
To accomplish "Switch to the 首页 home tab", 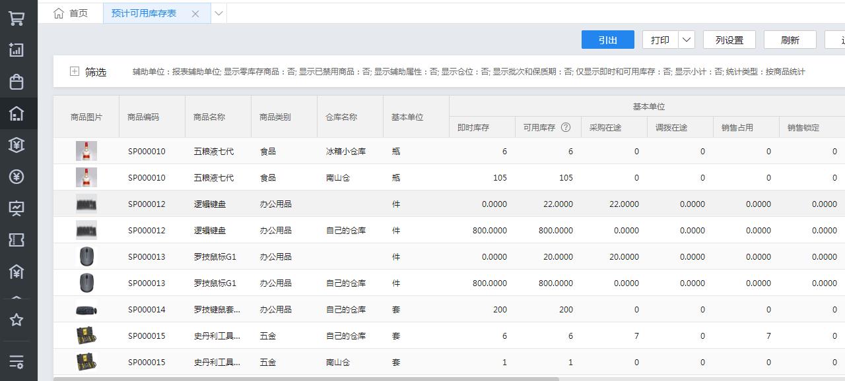I will coord(71,13).
